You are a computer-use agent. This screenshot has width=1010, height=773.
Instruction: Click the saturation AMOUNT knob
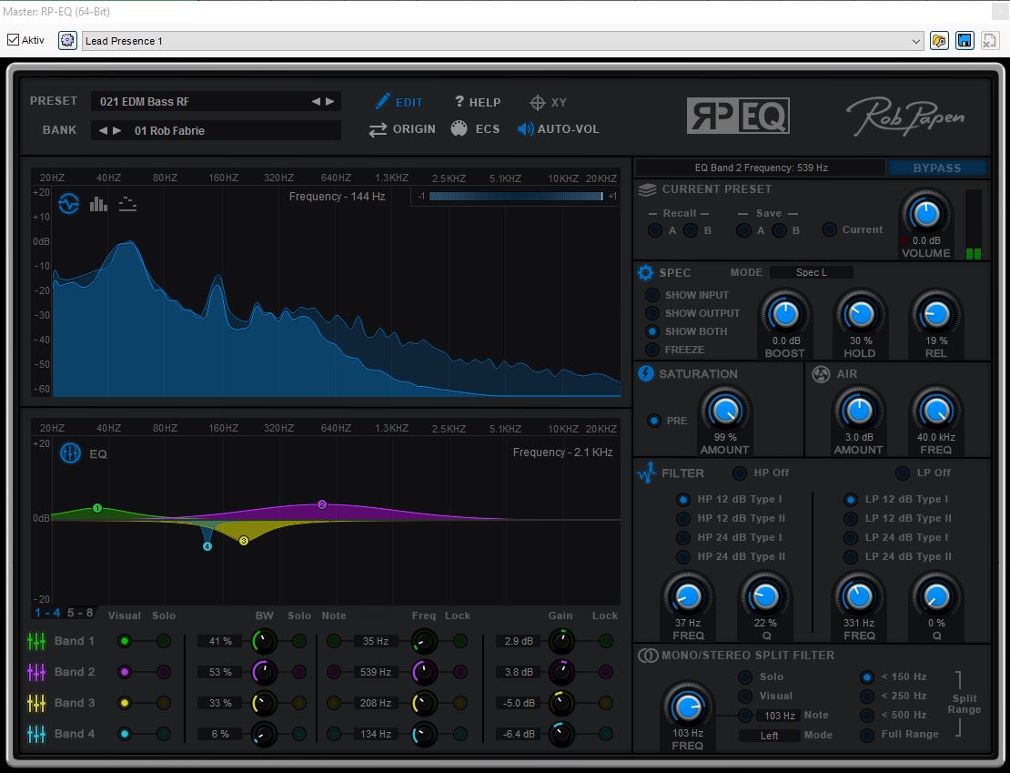[724, 411]
